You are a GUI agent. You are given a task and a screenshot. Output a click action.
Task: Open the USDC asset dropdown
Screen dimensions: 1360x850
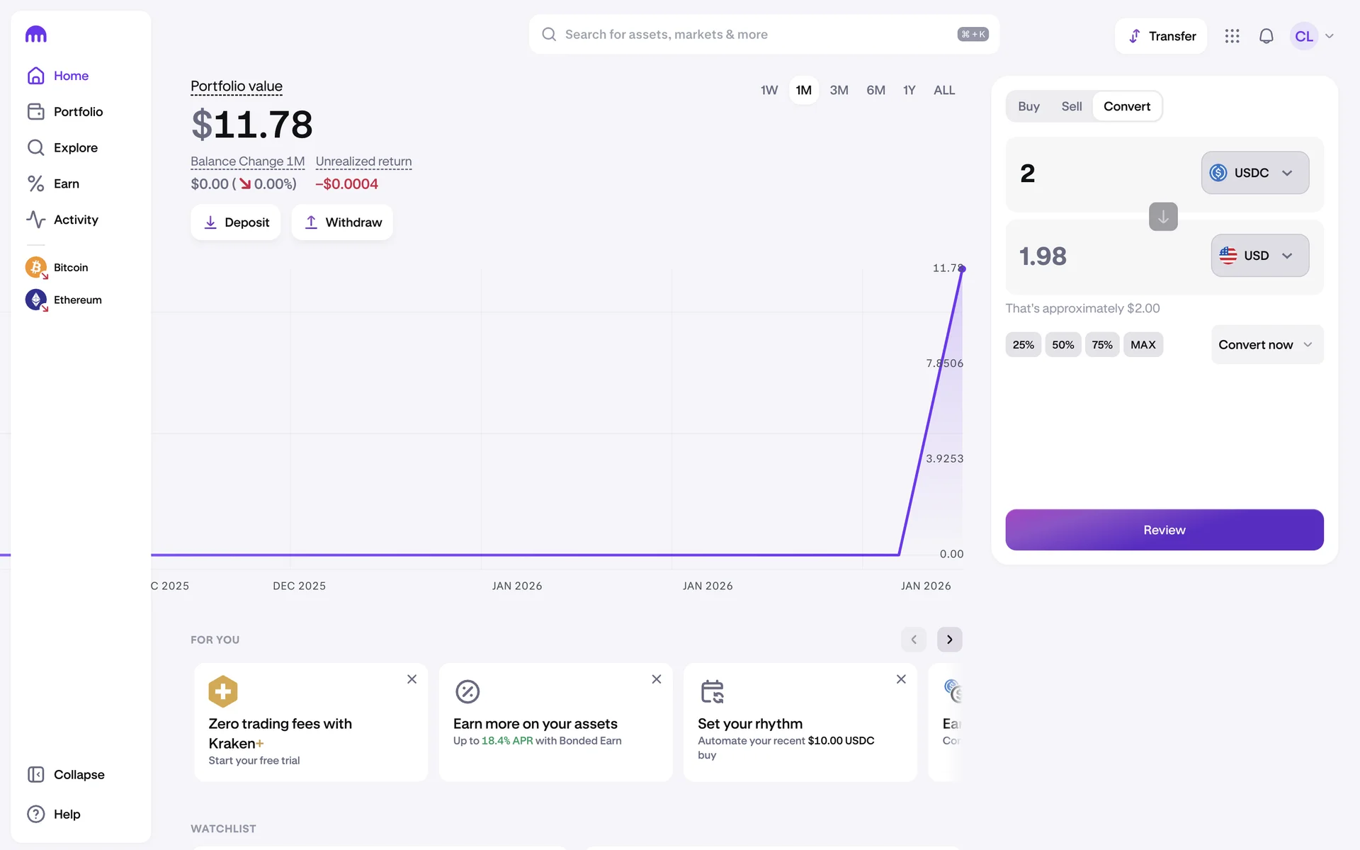tap(1254, 173)
